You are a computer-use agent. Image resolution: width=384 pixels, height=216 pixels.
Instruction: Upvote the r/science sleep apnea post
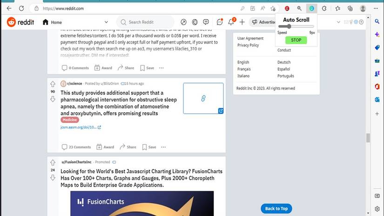tap(53, 84)
